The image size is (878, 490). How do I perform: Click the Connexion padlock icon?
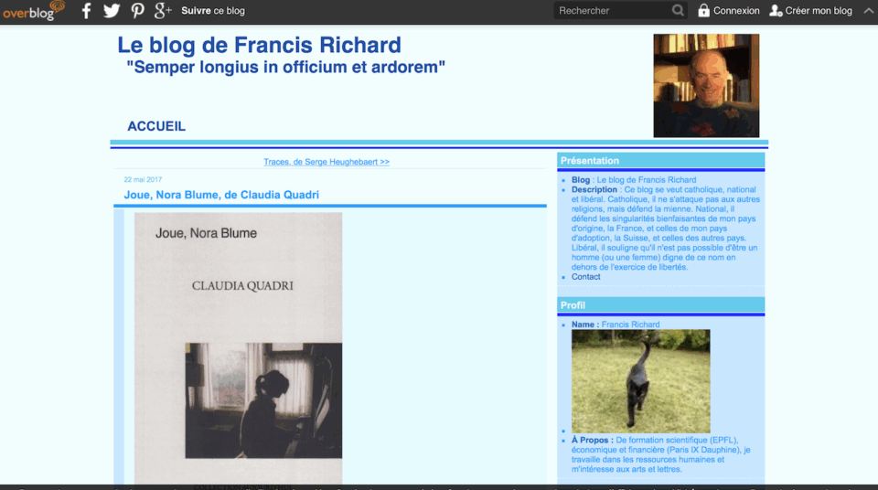coord(703,11)
